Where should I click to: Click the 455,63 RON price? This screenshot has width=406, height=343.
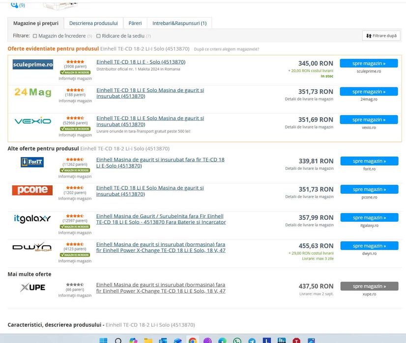pos(316,246)
